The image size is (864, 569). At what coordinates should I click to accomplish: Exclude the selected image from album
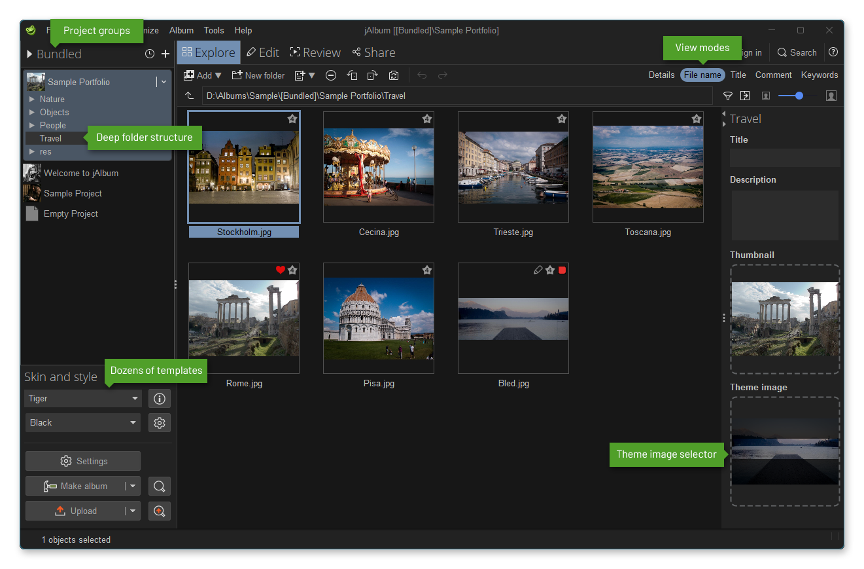(331, 75)
